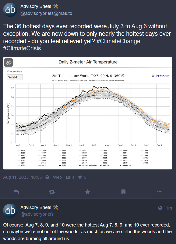Open the avatar on the follow-up reply
This screenshot has height=244, width=176.
click(x=10, y=211)
